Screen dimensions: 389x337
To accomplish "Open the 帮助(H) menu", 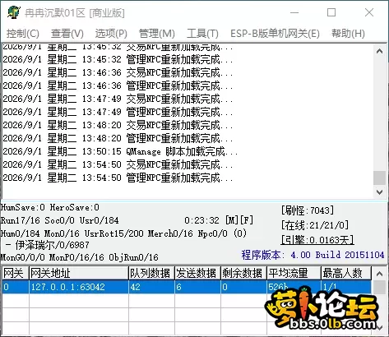I will coord(348,34).
